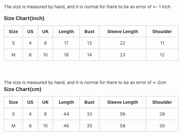Select the bust value 33 in cm chart
The image size is (182, 134).
[89, 114]
